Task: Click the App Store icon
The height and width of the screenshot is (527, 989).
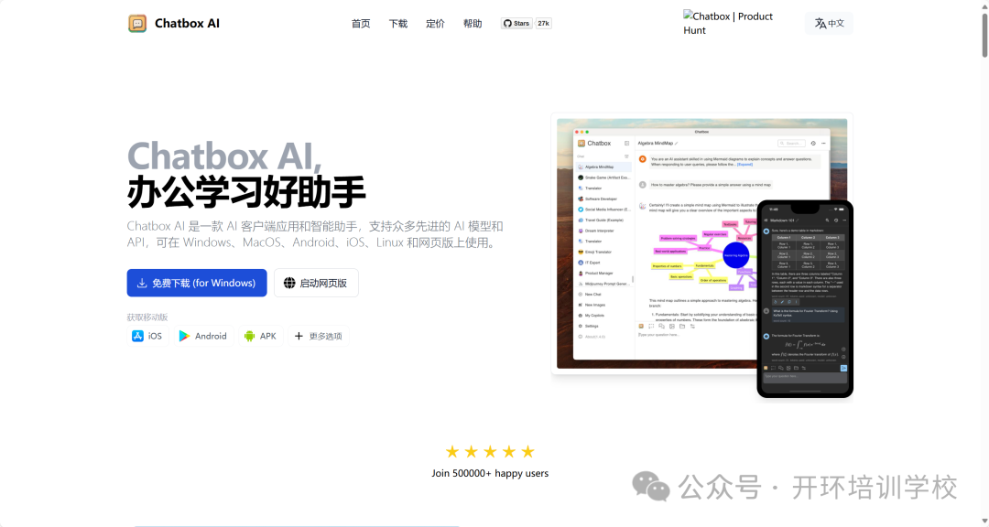Action: 137,336
